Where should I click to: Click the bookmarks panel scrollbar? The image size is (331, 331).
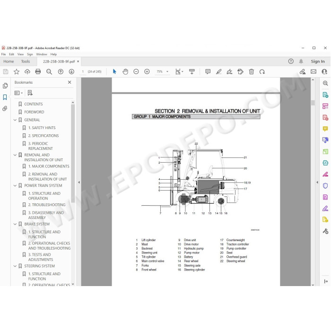[x=73, y=154]
